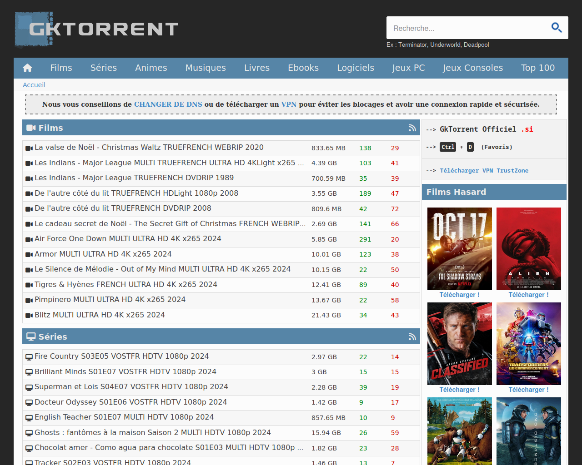Screen dimensions: 582x465
Task: Click the Films Hasard heading
Action: 456,192
